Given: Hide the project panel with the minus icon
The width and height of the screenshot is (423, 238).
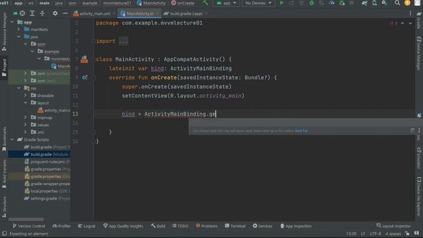Looking at the screenshot, I should [x=65, y=13].
